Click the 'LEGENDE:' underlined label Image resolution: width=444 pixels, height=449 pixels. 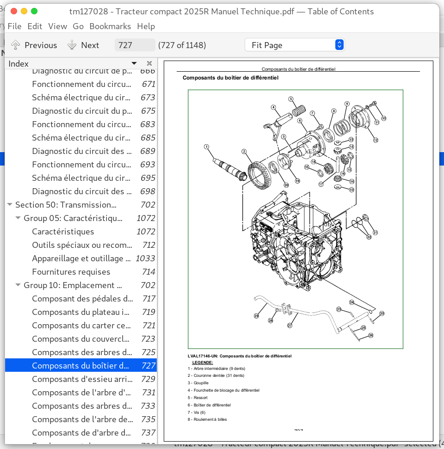[203, 363]
